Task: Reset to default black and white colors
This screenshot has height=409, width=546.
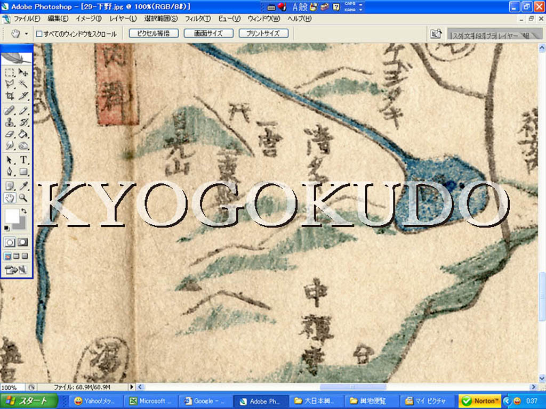Action: [x=6, y=228]
